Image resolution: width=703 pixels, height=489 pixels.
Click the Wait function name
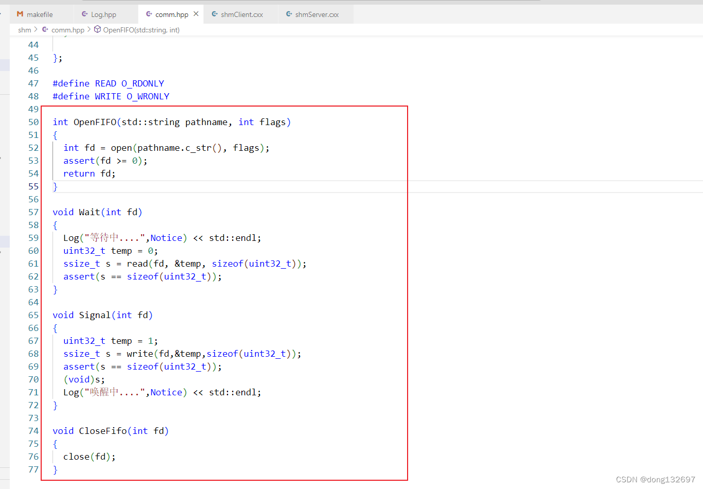90,212
